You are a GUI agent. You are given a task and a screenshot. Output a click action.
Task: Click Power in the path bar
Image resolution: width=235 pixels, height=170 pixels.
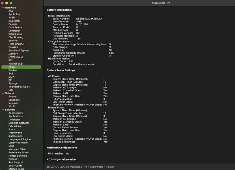(110, 167)
